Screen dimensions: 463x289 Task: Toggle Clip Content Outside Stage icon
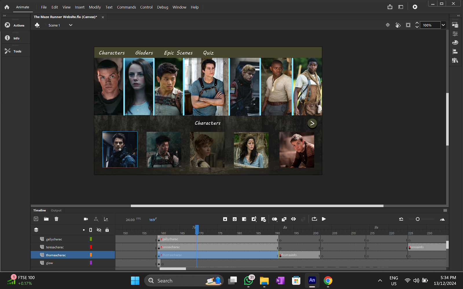408,25
